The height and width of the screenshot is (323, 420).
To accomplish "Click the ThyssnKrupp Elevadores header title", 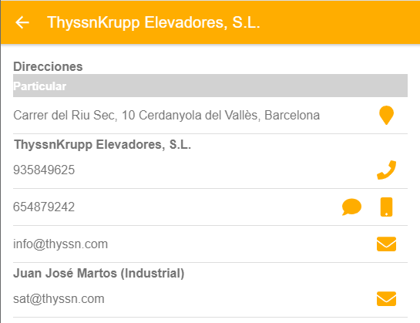I will pos(153,22).
